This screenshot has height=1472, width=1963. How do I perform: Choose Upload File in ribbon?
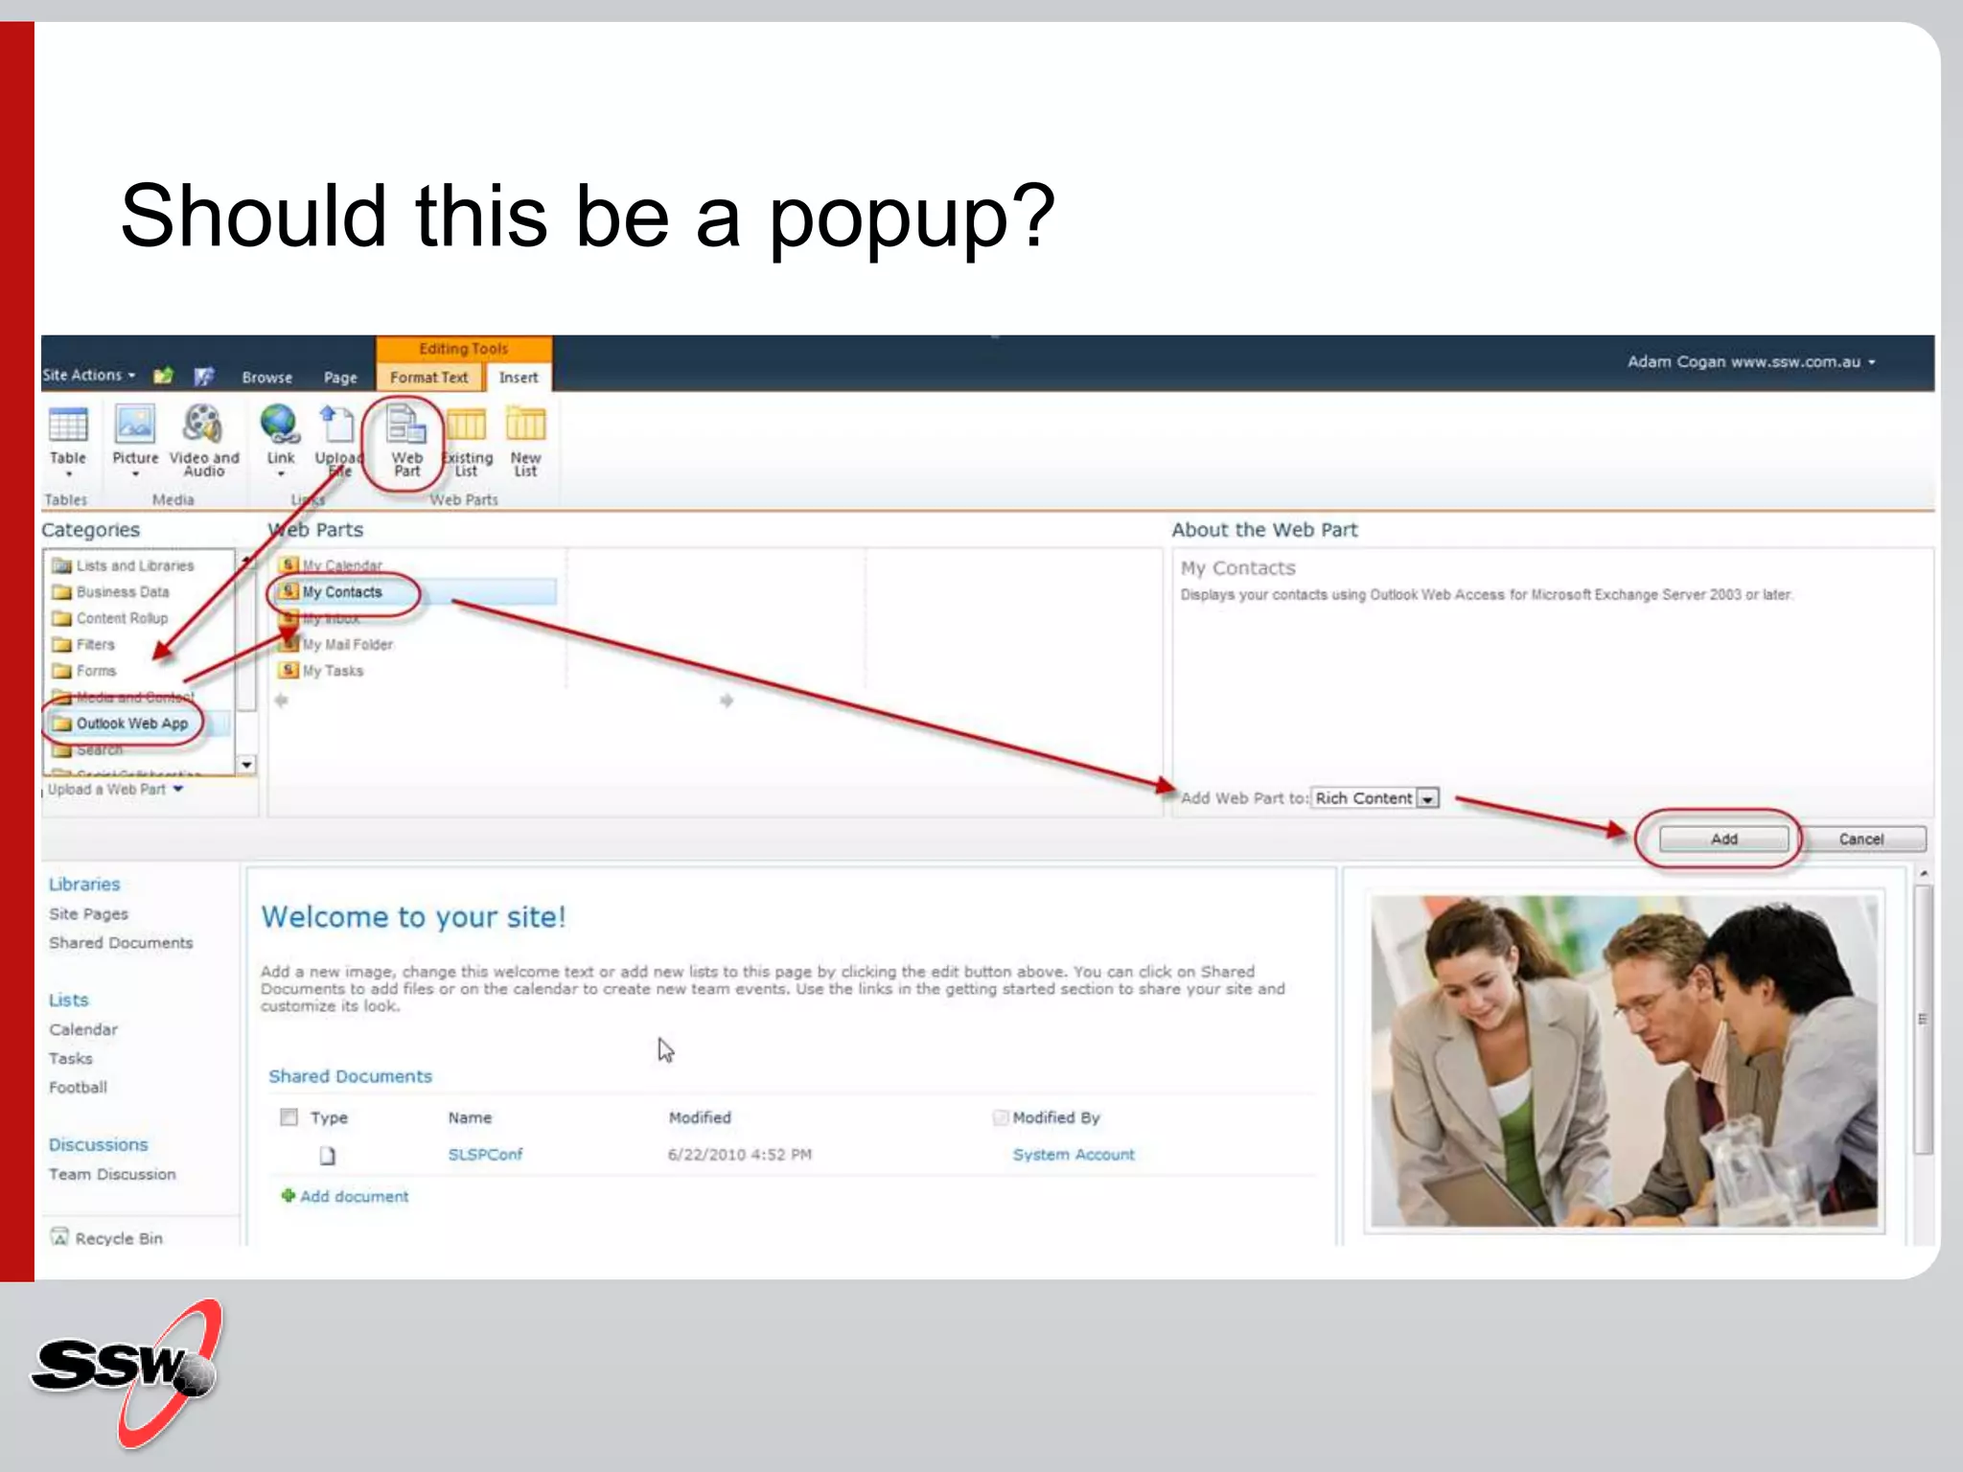pyautogui.click(x=337, y=440)
